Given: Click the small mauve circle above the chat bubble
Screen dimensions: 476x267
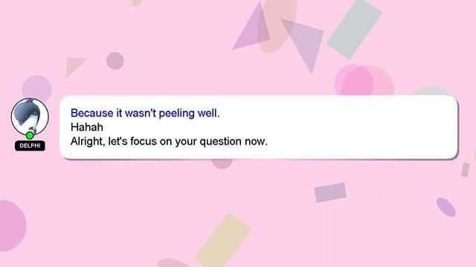Looking at the screenshot, I should click(115, 61).
